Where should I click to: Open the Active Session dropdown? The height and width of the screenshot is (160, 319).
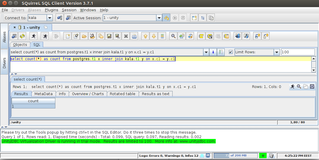tap(159, 18)
